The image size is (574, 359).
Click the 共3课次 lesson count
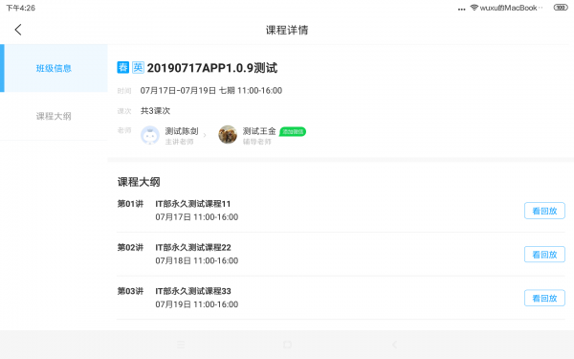point(156,111)
